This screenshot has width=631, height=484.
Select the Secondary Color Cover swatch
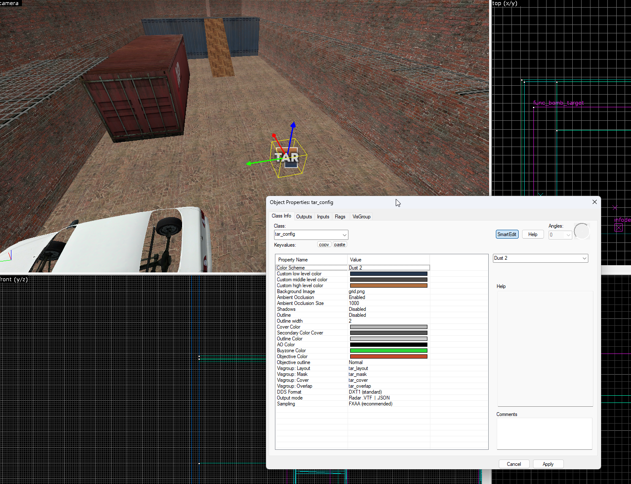pyautogui.click(x=389, y=333)
